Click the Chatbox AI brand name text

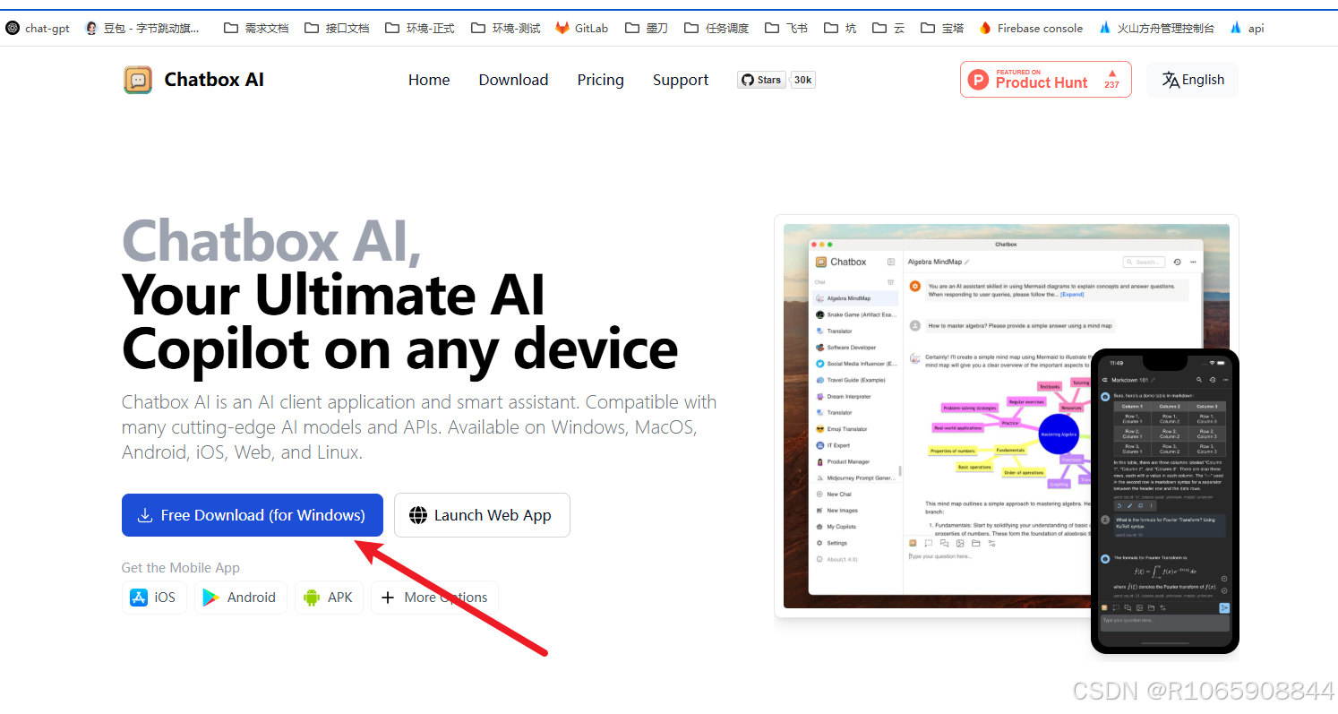point(214,80)
